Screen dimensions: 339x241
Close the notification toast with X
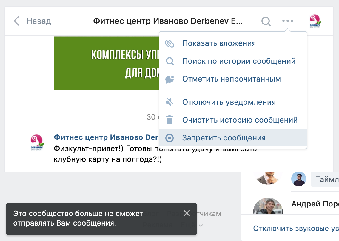tap(187, 213)
